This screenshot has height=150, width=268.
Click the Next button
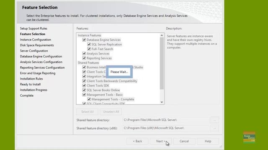tap(161, 141)
